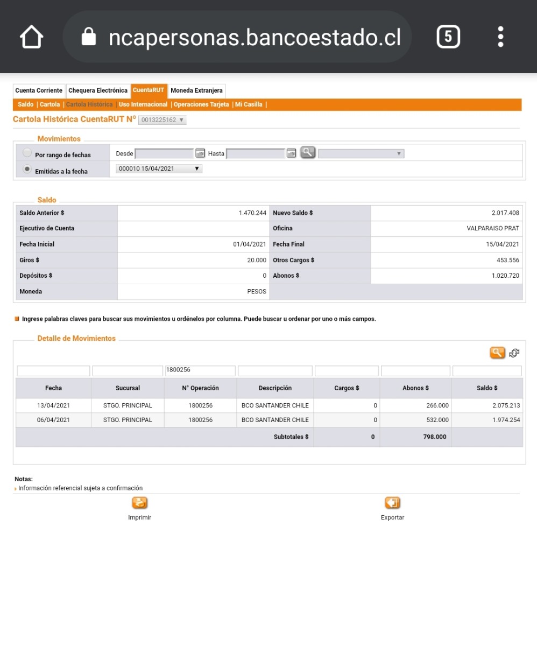537x646 pixels.
Task: Click the Saldo Anterior value 1.470.244
Action: click(x=252, y=213)
